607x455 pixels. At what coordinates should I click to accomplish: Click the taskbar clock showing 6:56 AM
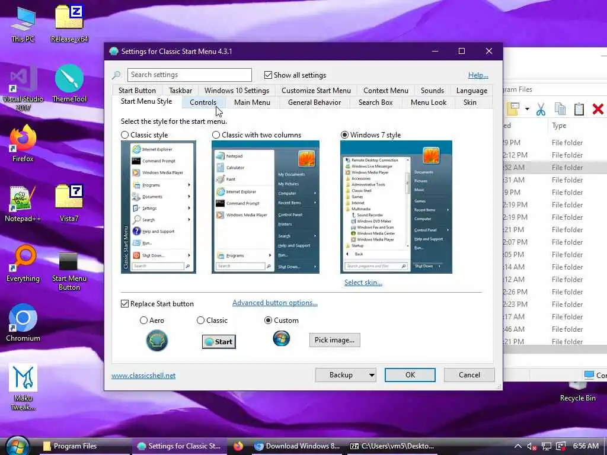[x=586, y=446]
